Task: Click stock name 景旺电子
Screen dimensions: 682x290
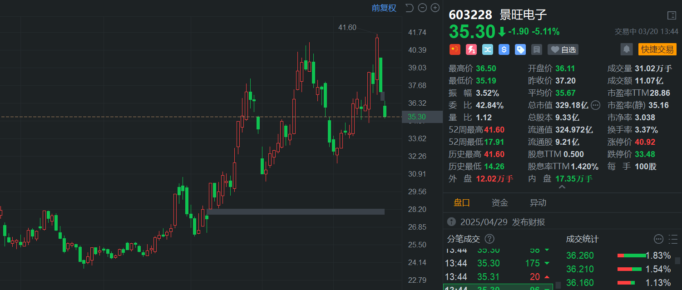Action: (x=523, y=15)
